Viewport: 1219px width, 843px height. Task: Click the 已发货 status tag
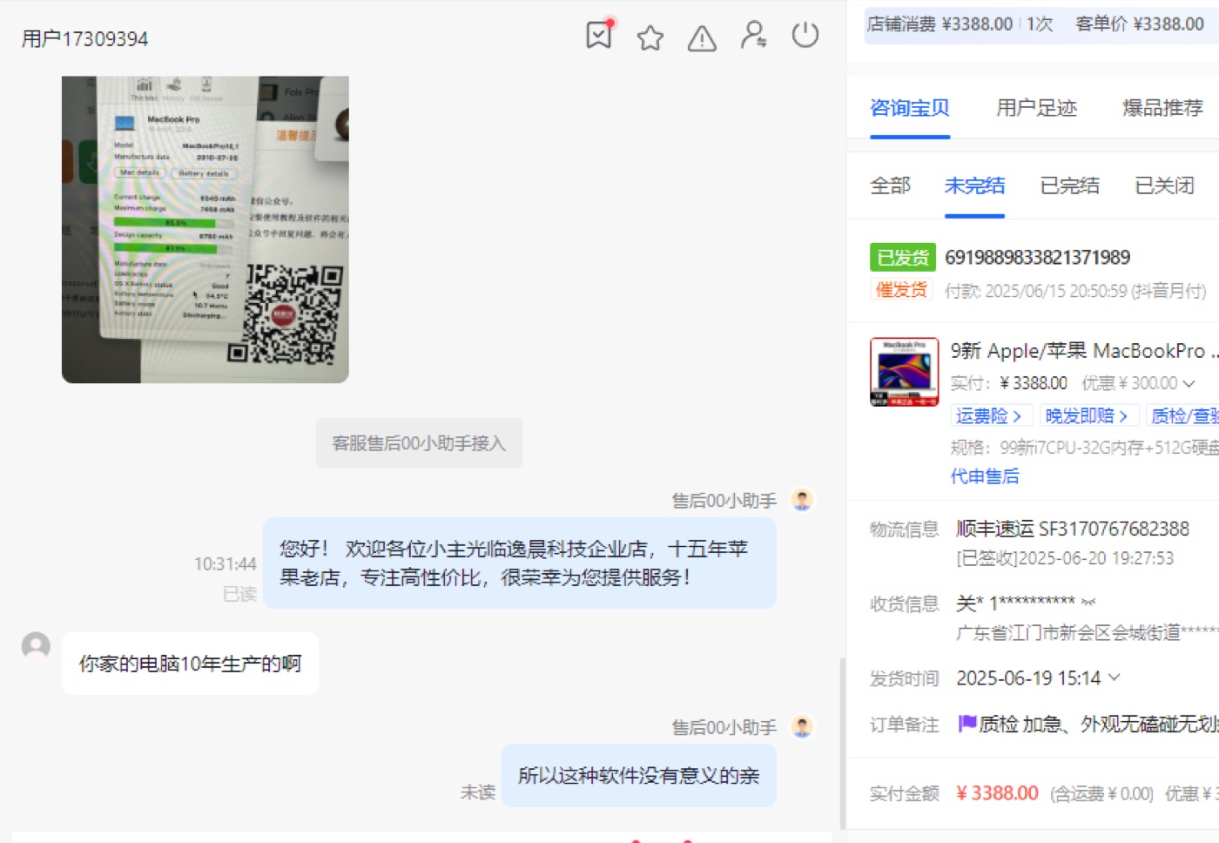point(903,258)
